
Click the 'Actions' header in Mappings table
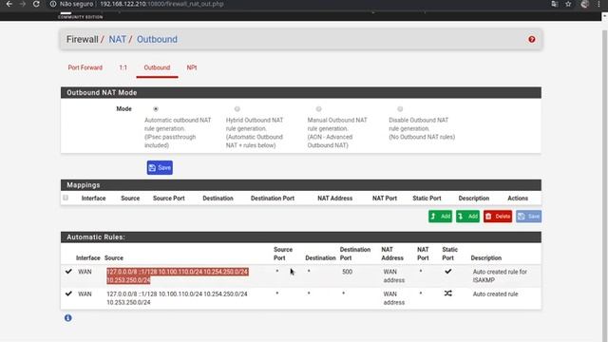[518, 199]
